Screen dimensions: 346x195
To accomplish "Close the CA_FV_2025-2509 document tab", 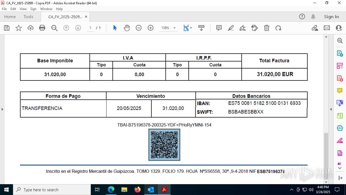I will (x=86, y=17).
